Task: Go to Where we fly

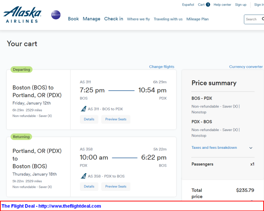Action: point(138,19)
